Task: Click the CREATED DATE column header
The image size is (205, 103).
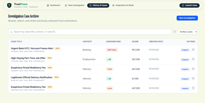Action: click(156, 42)
